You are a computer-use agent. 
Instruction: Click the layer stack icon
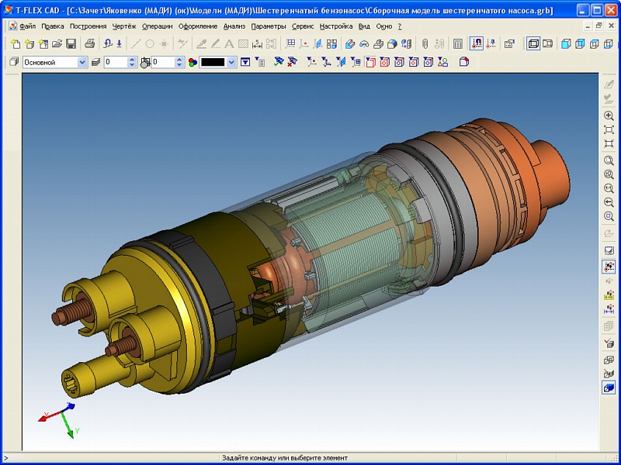tap(95, 62)
